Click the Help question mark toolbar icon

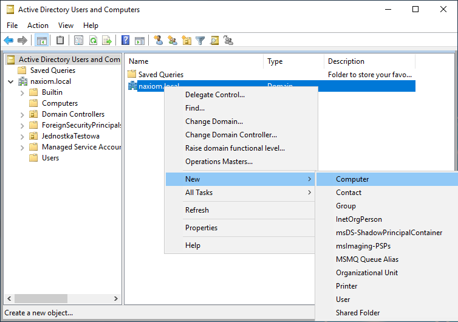tap(125, 41)
